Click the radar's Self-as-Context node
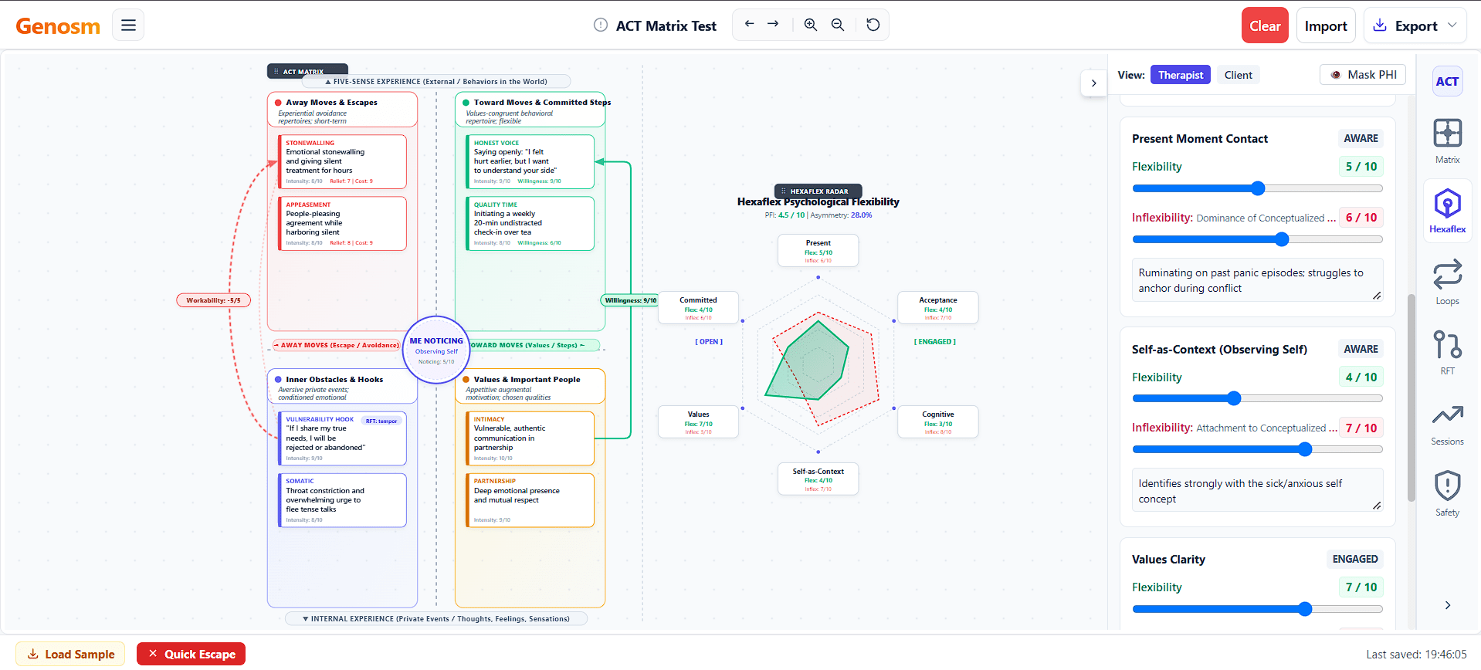 point(818,479)
